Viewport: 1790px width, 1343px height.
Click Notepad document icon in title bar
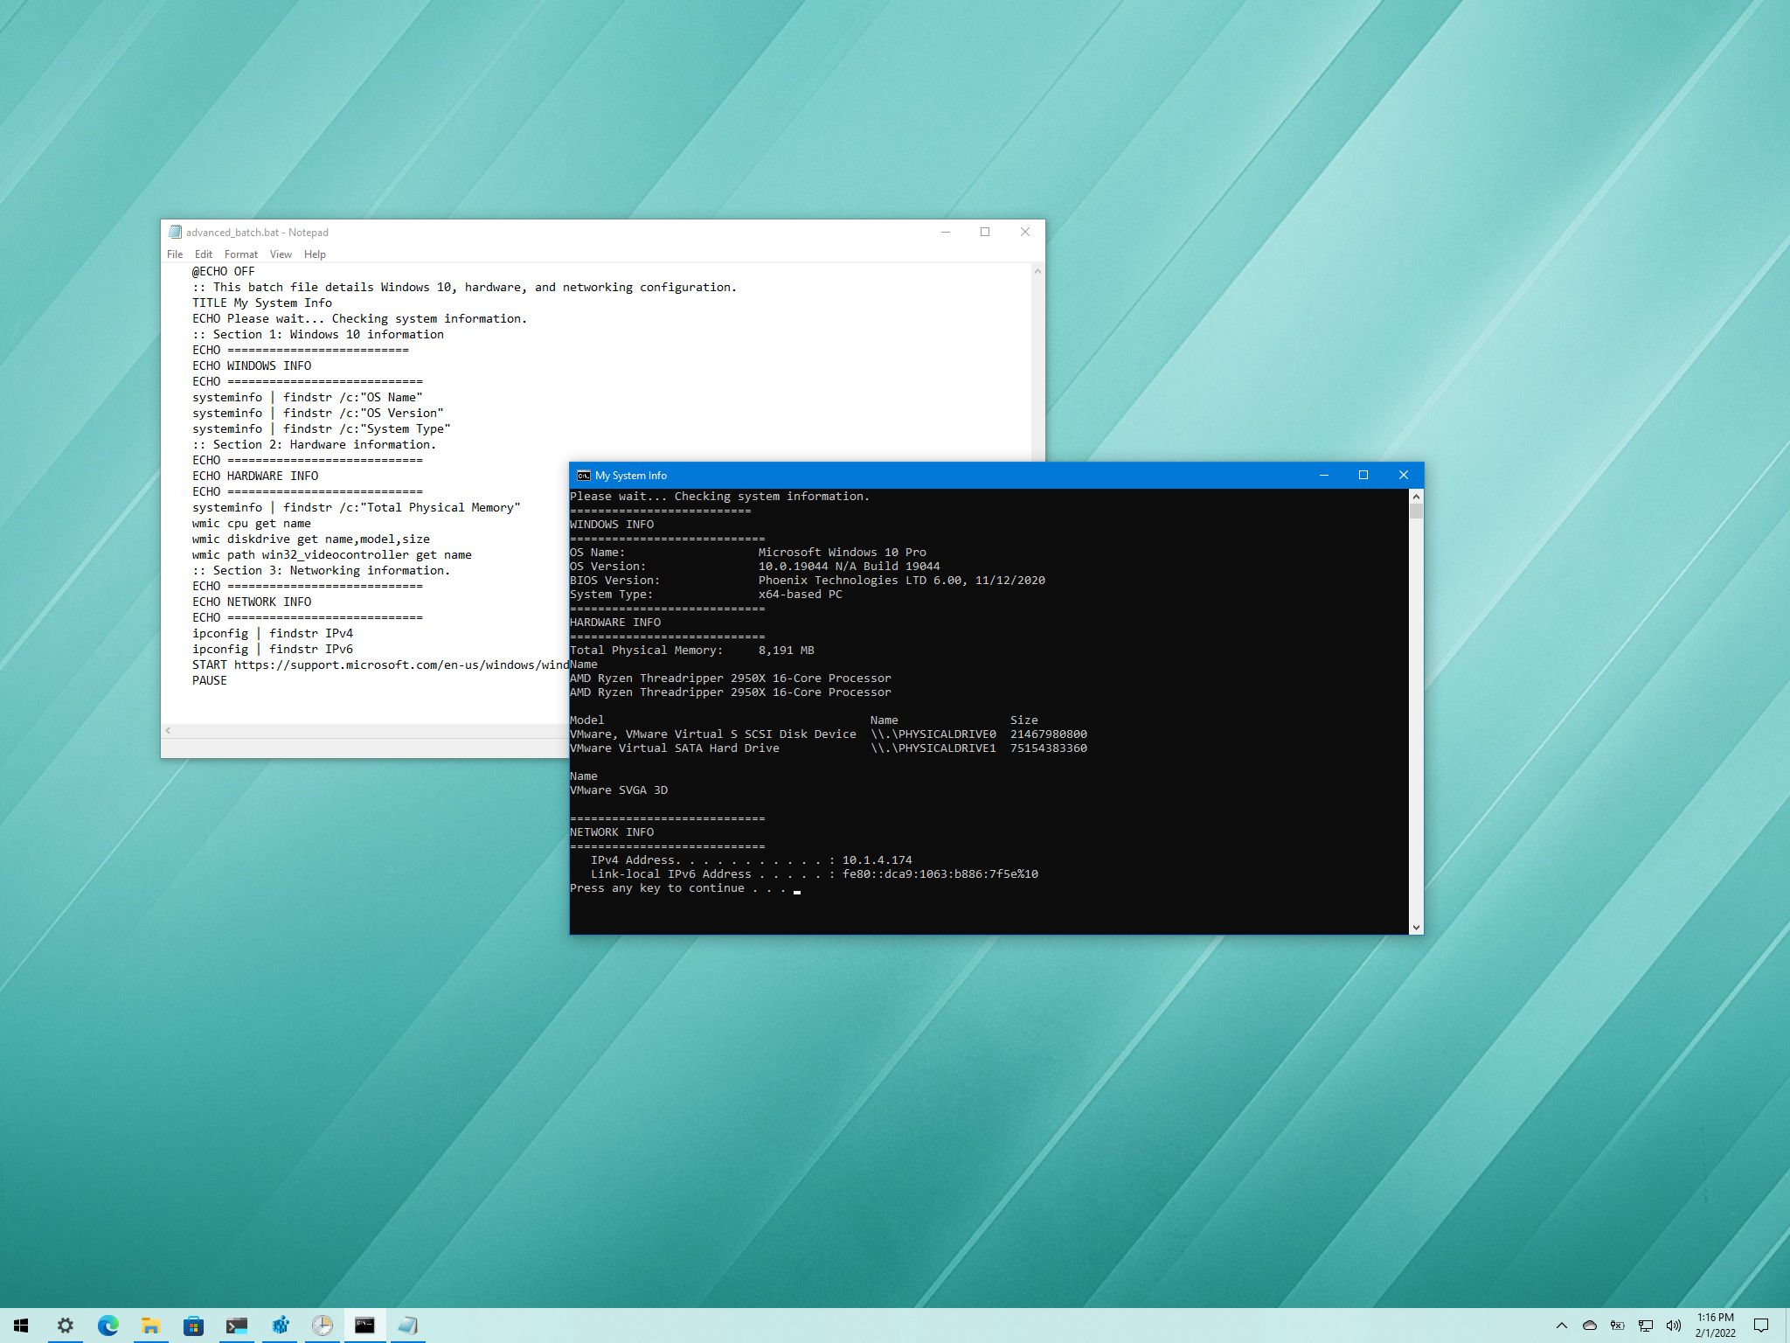(x=175, y=232)
